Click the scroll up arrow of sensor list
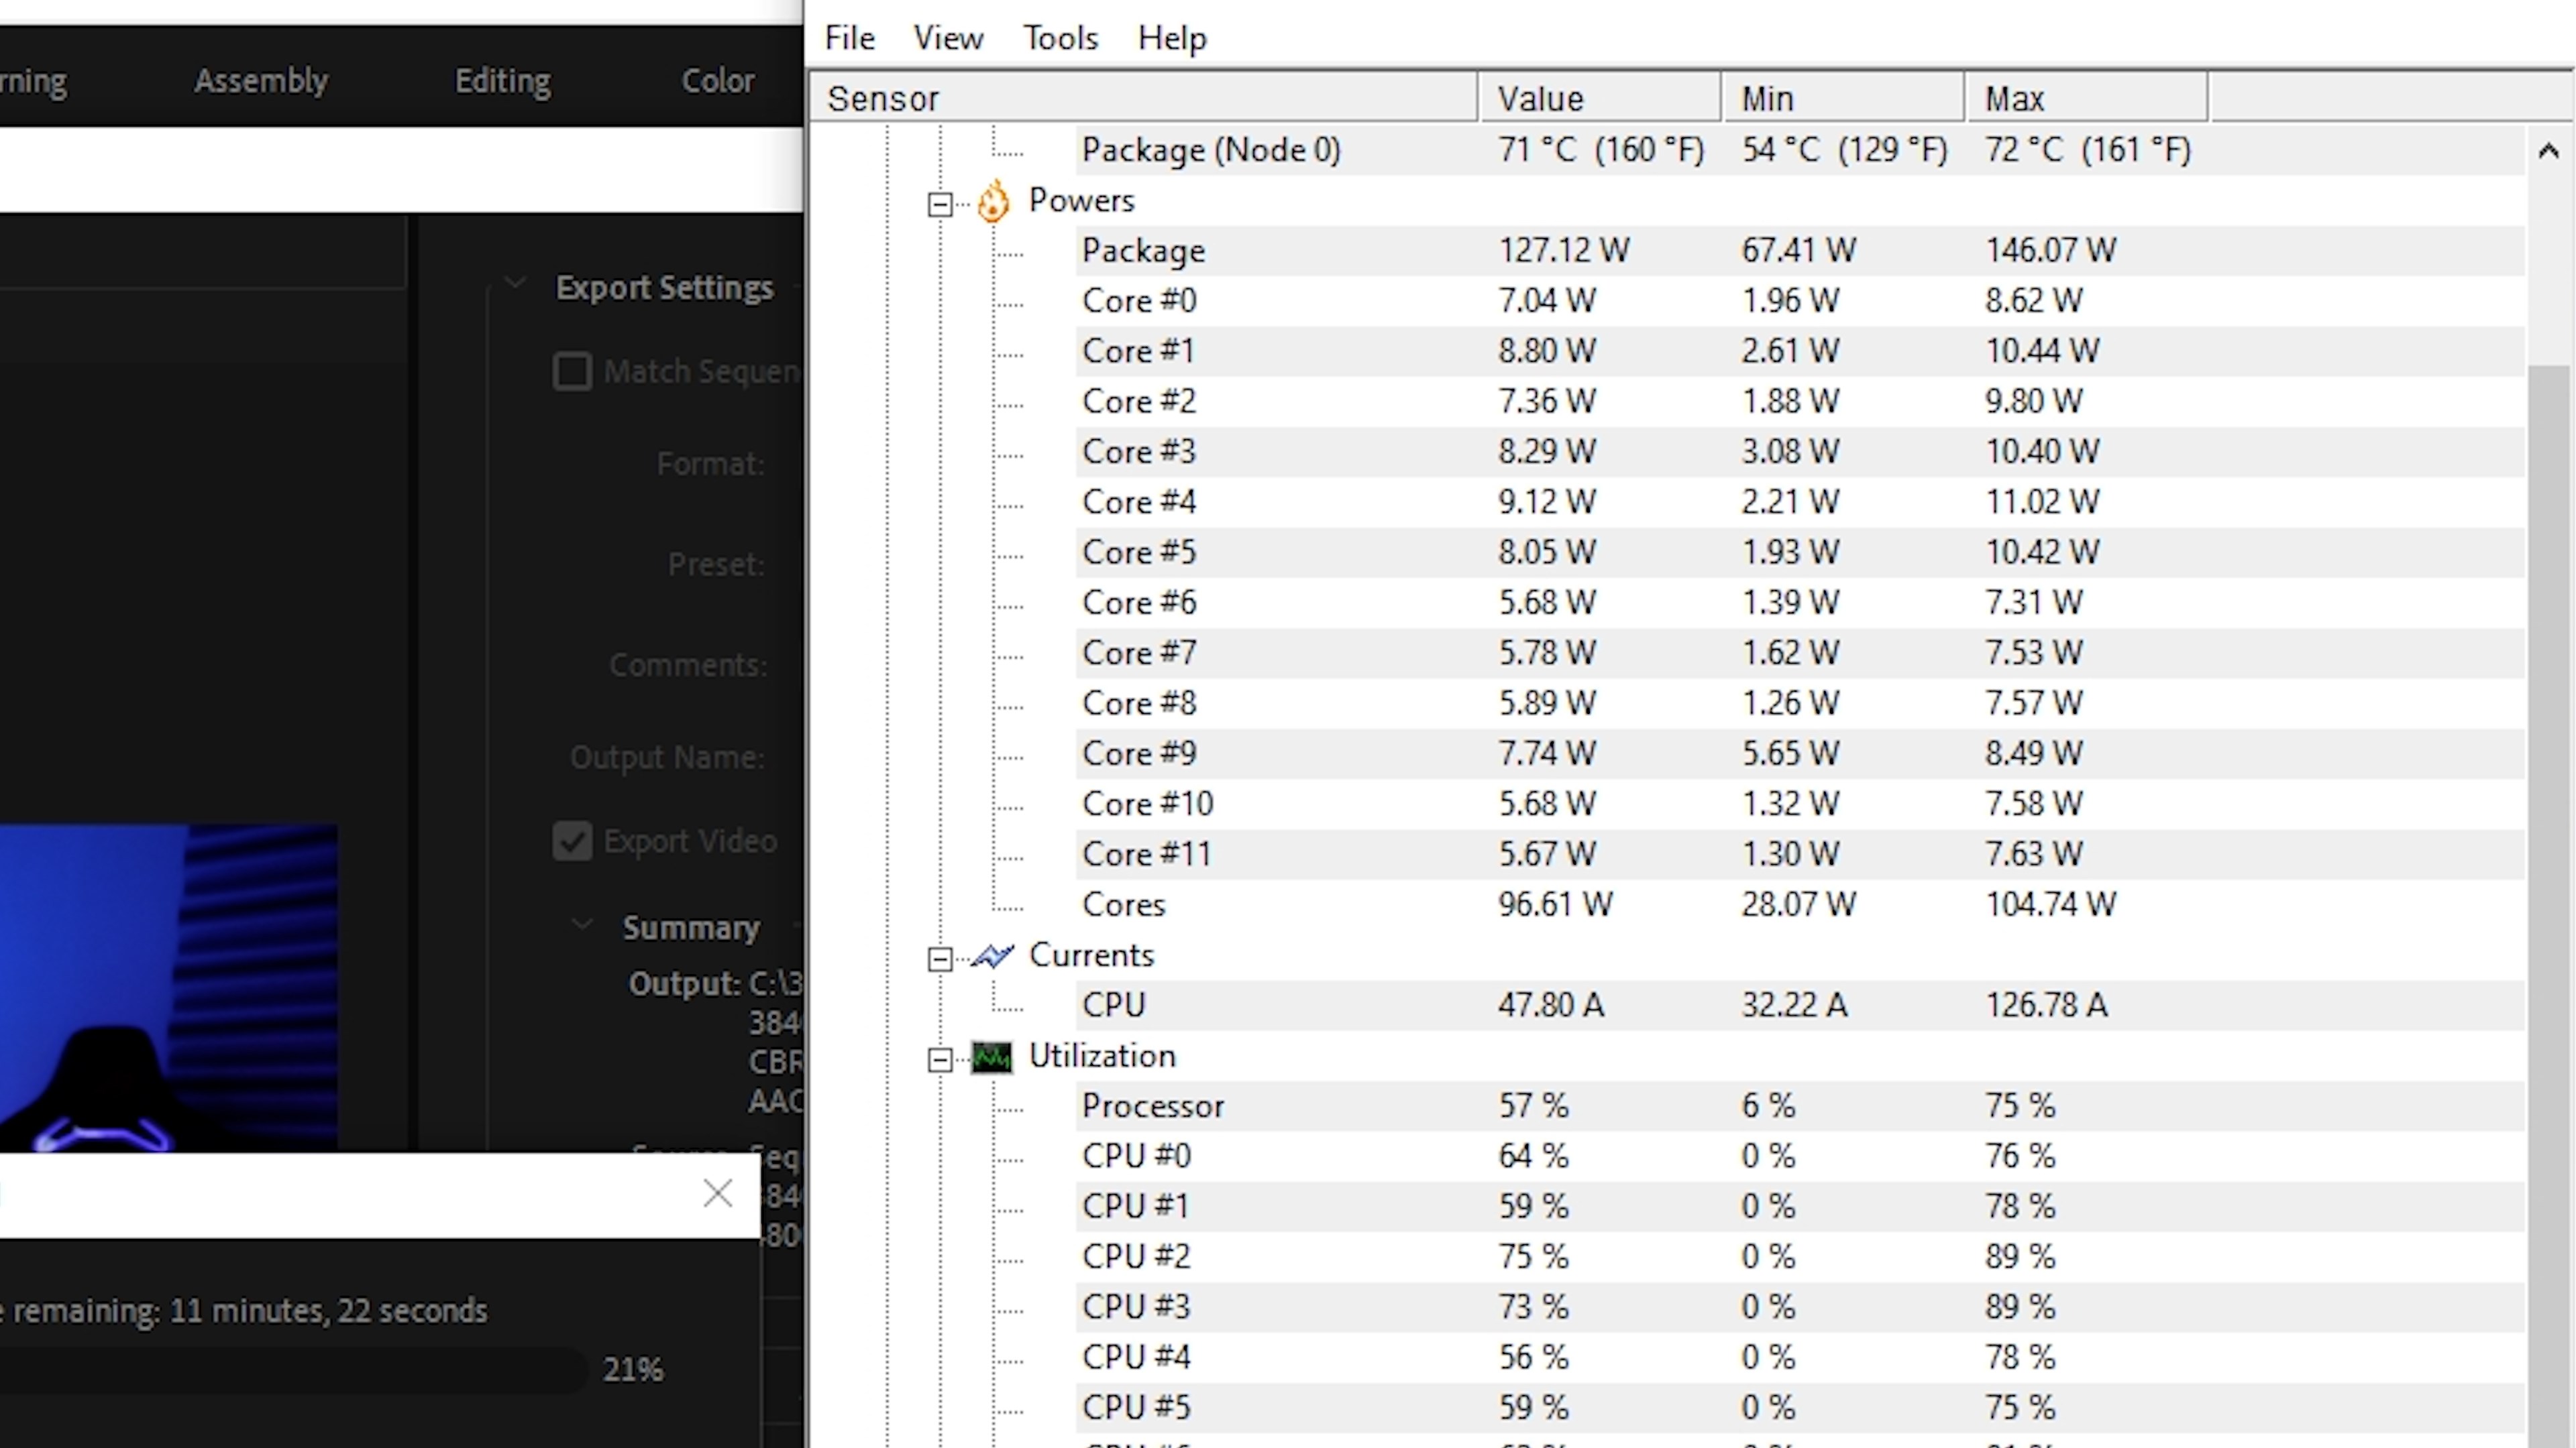 pyautogui.click(x=2548, y=151)
